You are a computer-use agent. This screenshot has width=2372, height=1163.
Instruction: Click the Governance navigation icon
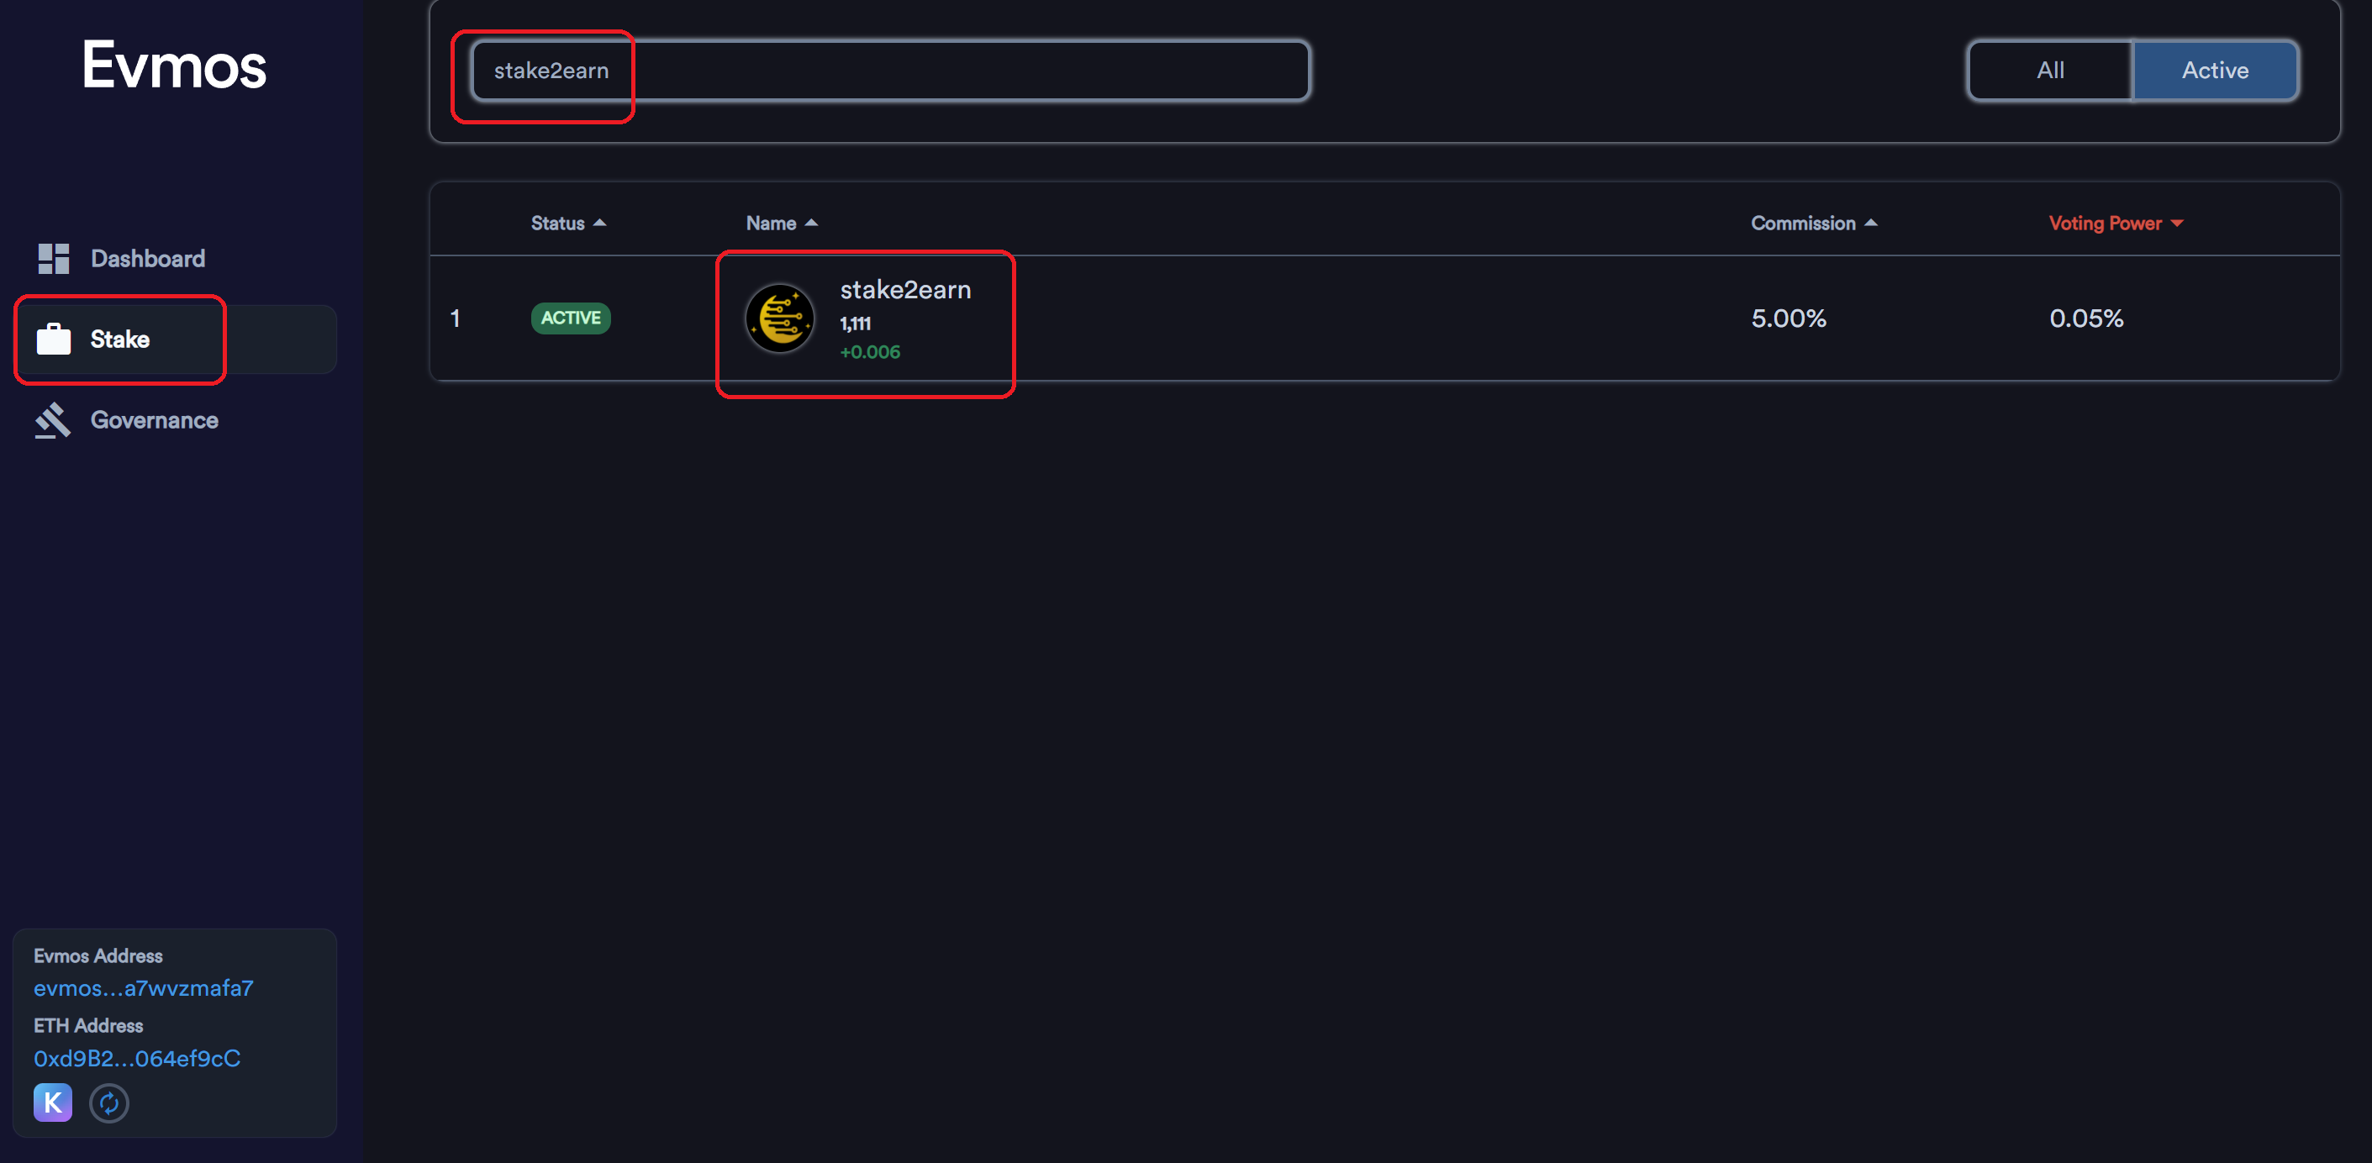[x=53, y=420]
